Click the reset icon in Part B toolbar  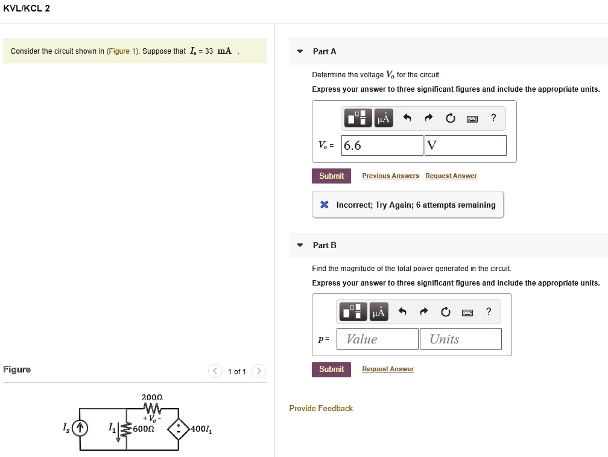coord(445,312)
